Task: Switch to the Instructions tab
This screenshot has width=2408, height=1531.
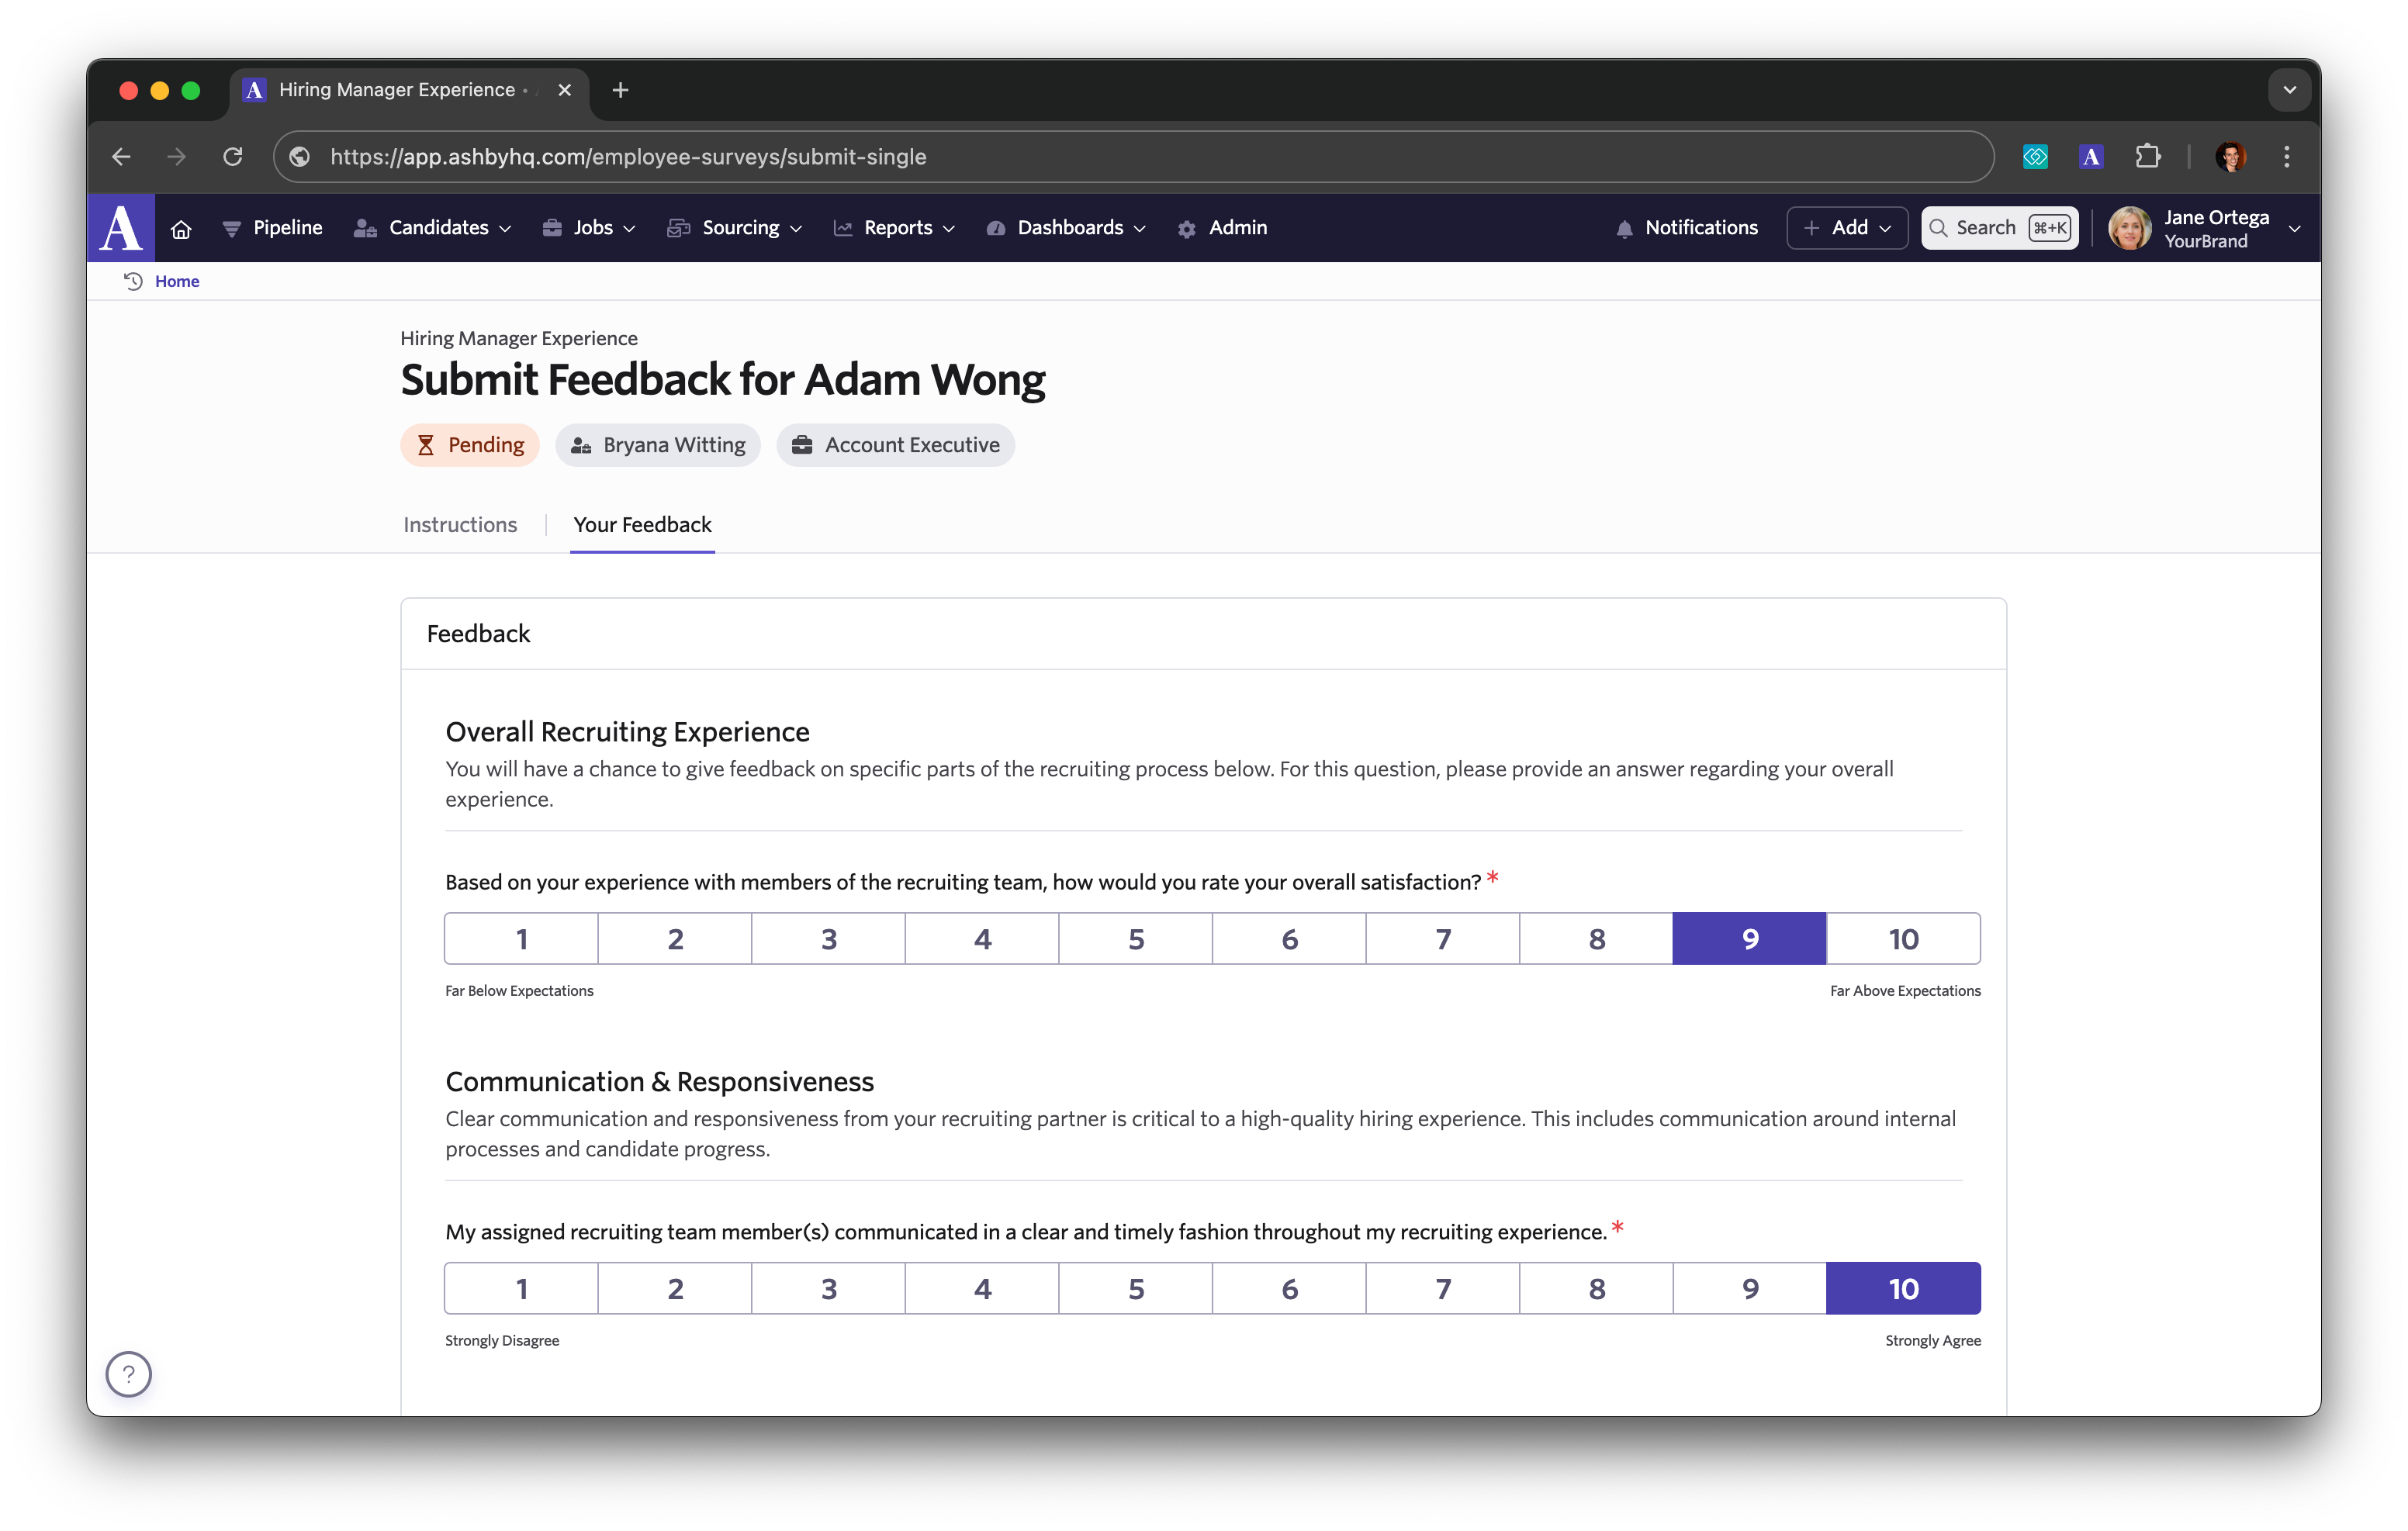Action: pyautogui.click(x=458, y=524)
